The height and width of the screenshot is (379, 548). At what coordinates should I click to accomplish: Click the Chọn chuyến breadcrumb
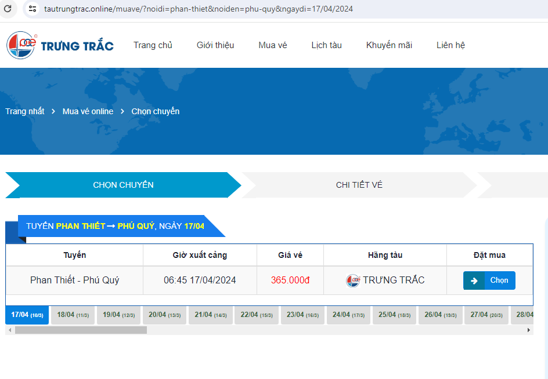pos(155,111)
